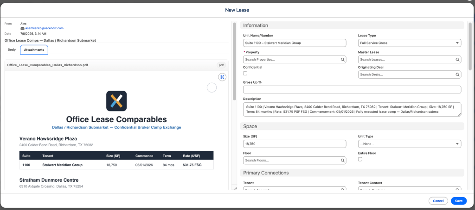Switch to the Body tab

coord(12,49)
